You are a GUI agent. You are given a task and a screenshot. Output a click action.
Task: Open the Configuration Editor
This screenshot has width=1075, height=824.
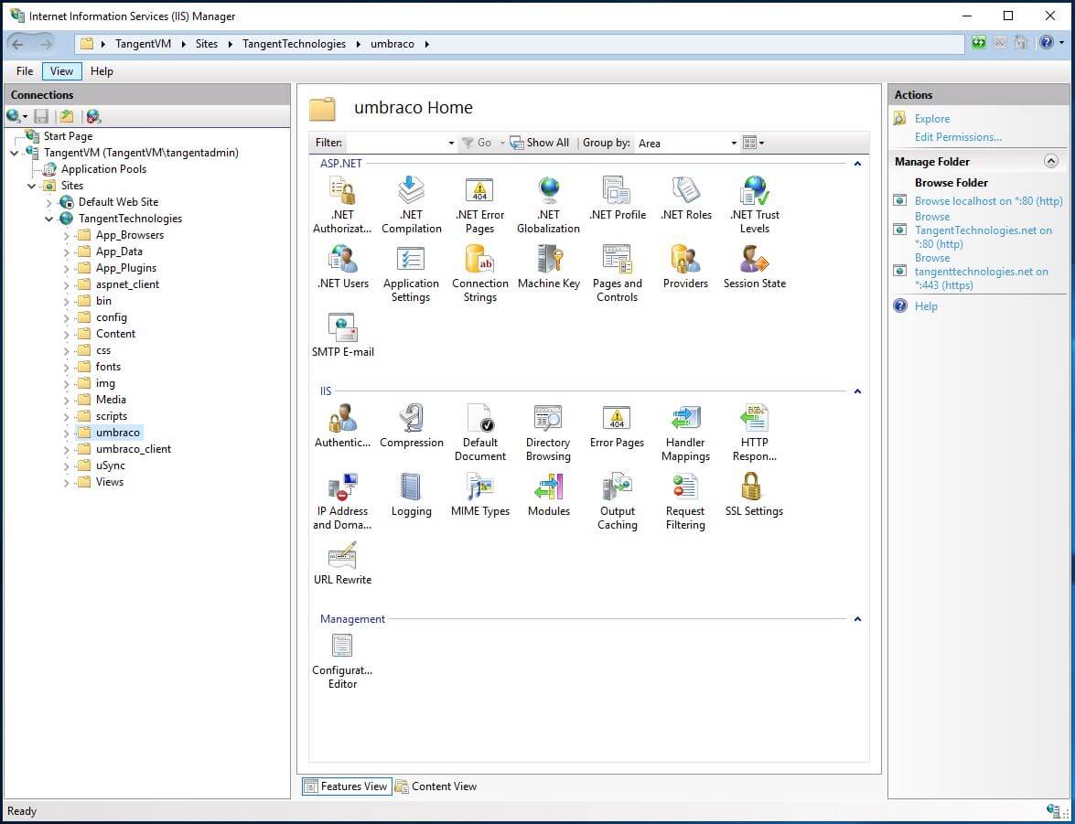click(342, 660)
